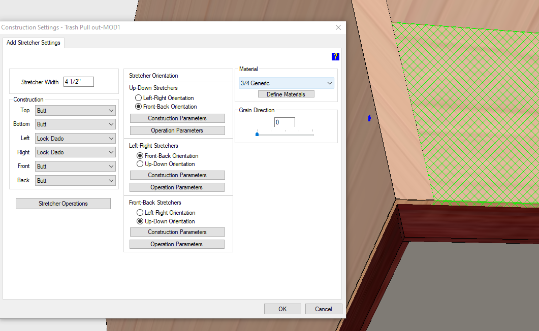
Task: Click the Grain Direction slider handle
Action: (x=257, y=134)
